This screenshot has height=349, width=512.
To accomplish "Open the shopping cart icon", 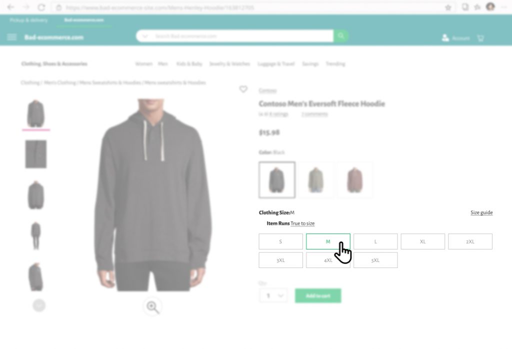I will point(480,38).
